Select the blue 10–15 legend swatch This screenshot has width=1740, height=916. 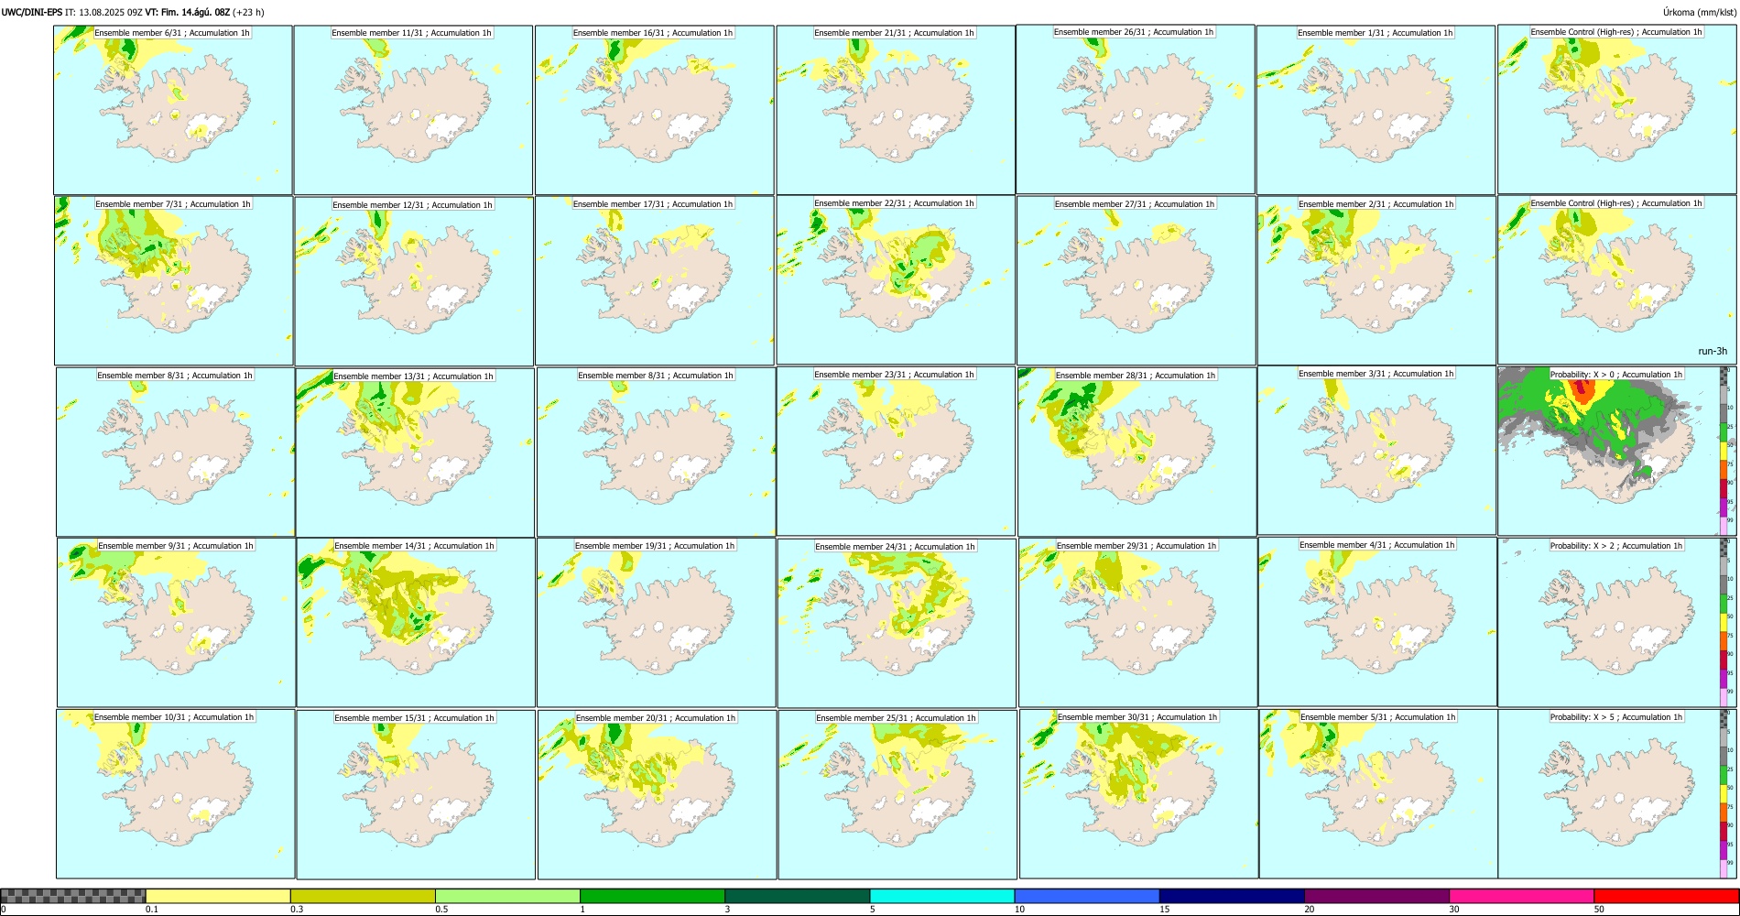[x=1087, y=896]
